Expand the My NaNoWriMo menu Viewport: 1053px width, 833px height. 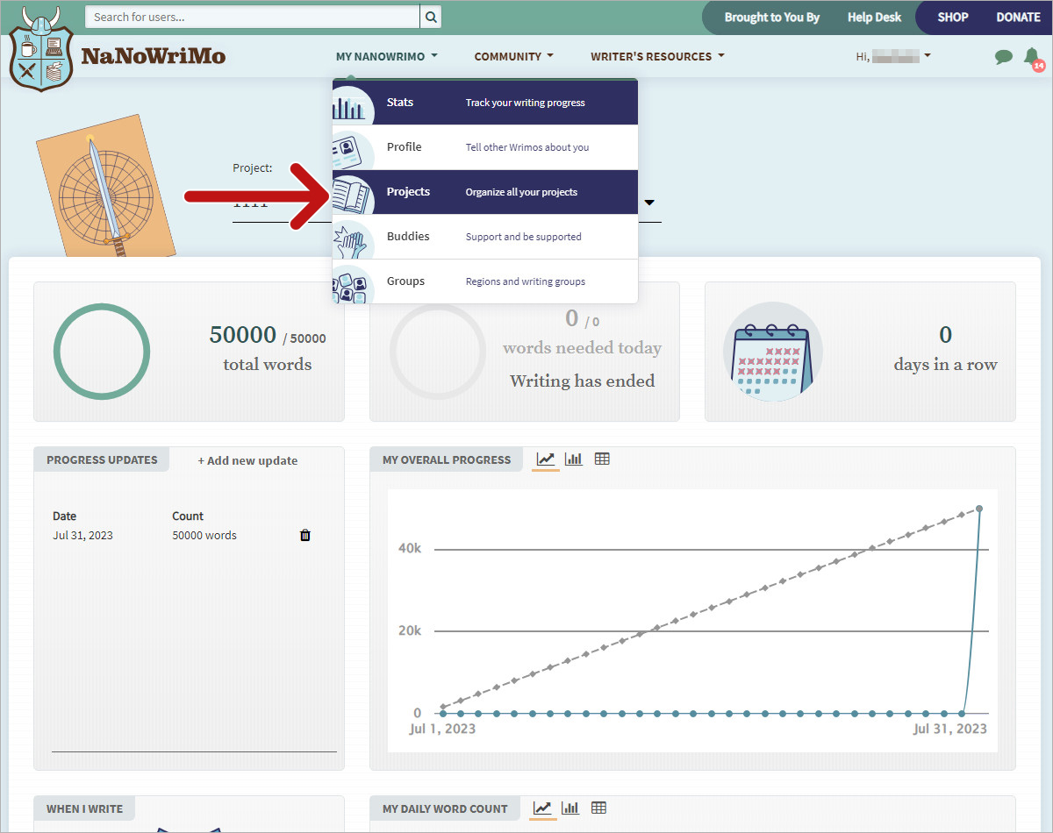(x=386, y=56)
